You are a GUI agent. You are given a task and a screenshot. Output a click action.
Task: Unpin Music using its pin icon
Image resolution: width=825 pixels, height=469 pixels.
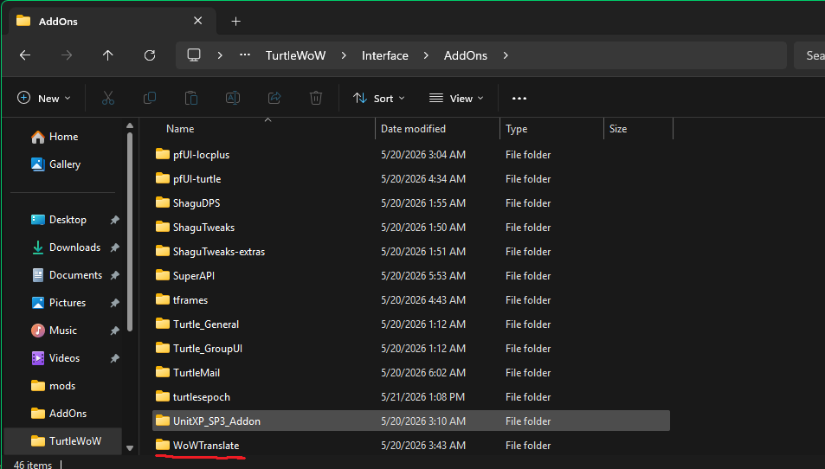114,331
